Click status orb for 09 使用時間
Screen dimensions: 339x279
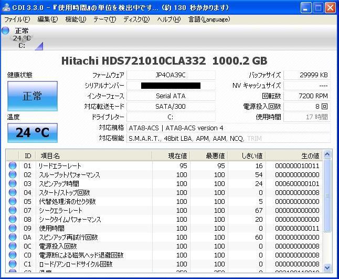pos(13,228)
